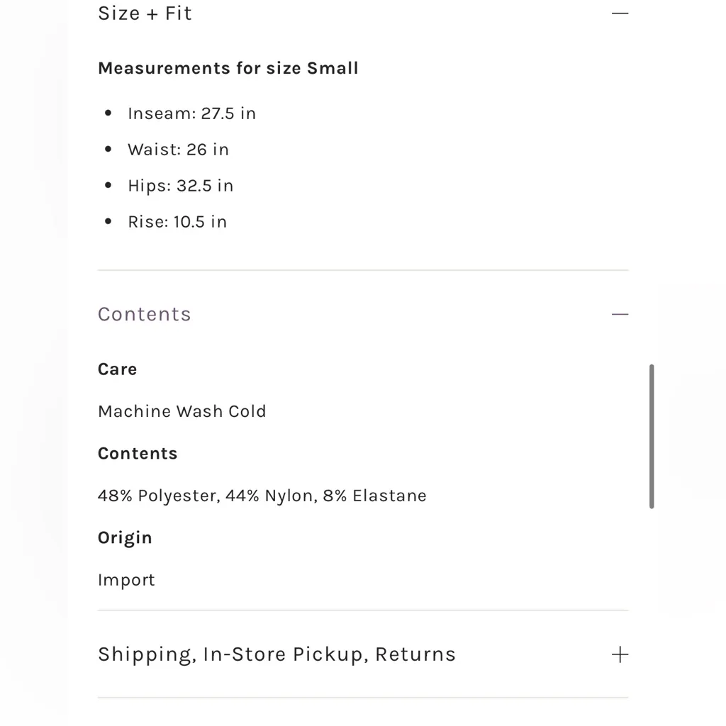Open Shipping, In-Store Pickup, Returns title
Screen dimensions: 726x726
coord(277,654)
